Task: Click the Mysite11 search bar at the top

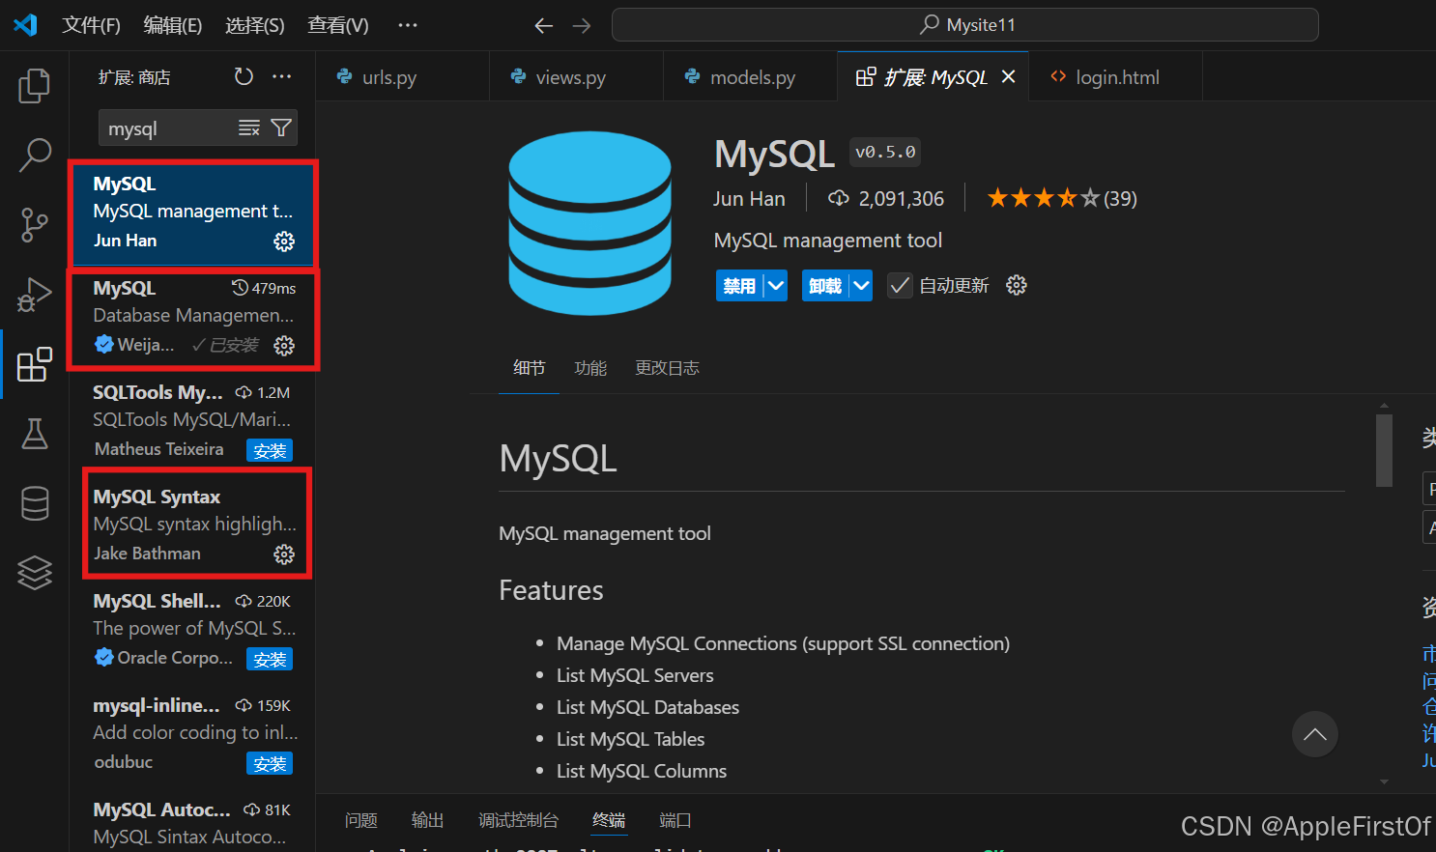Action: coord(964,24)
